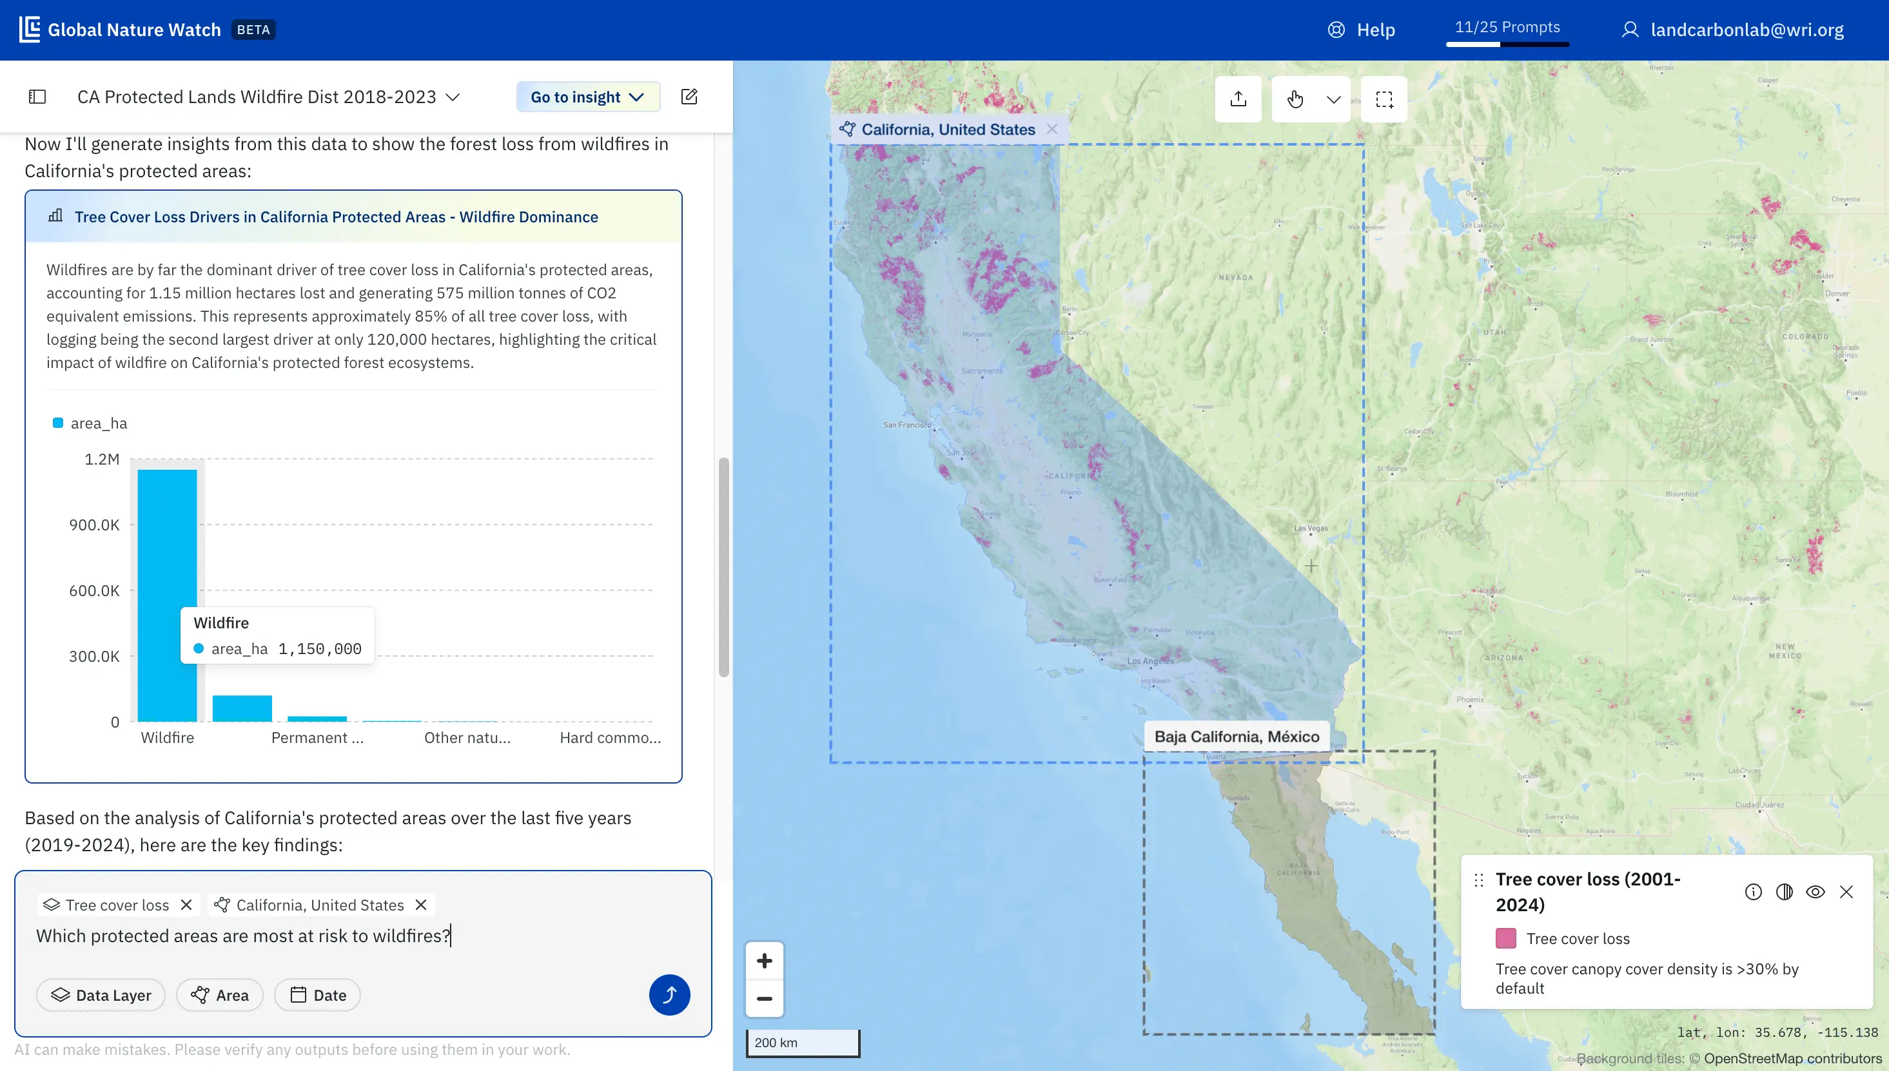Open the layer opacity control icon
This screenshot has height=1071, width=1889.
[1784, 893]
